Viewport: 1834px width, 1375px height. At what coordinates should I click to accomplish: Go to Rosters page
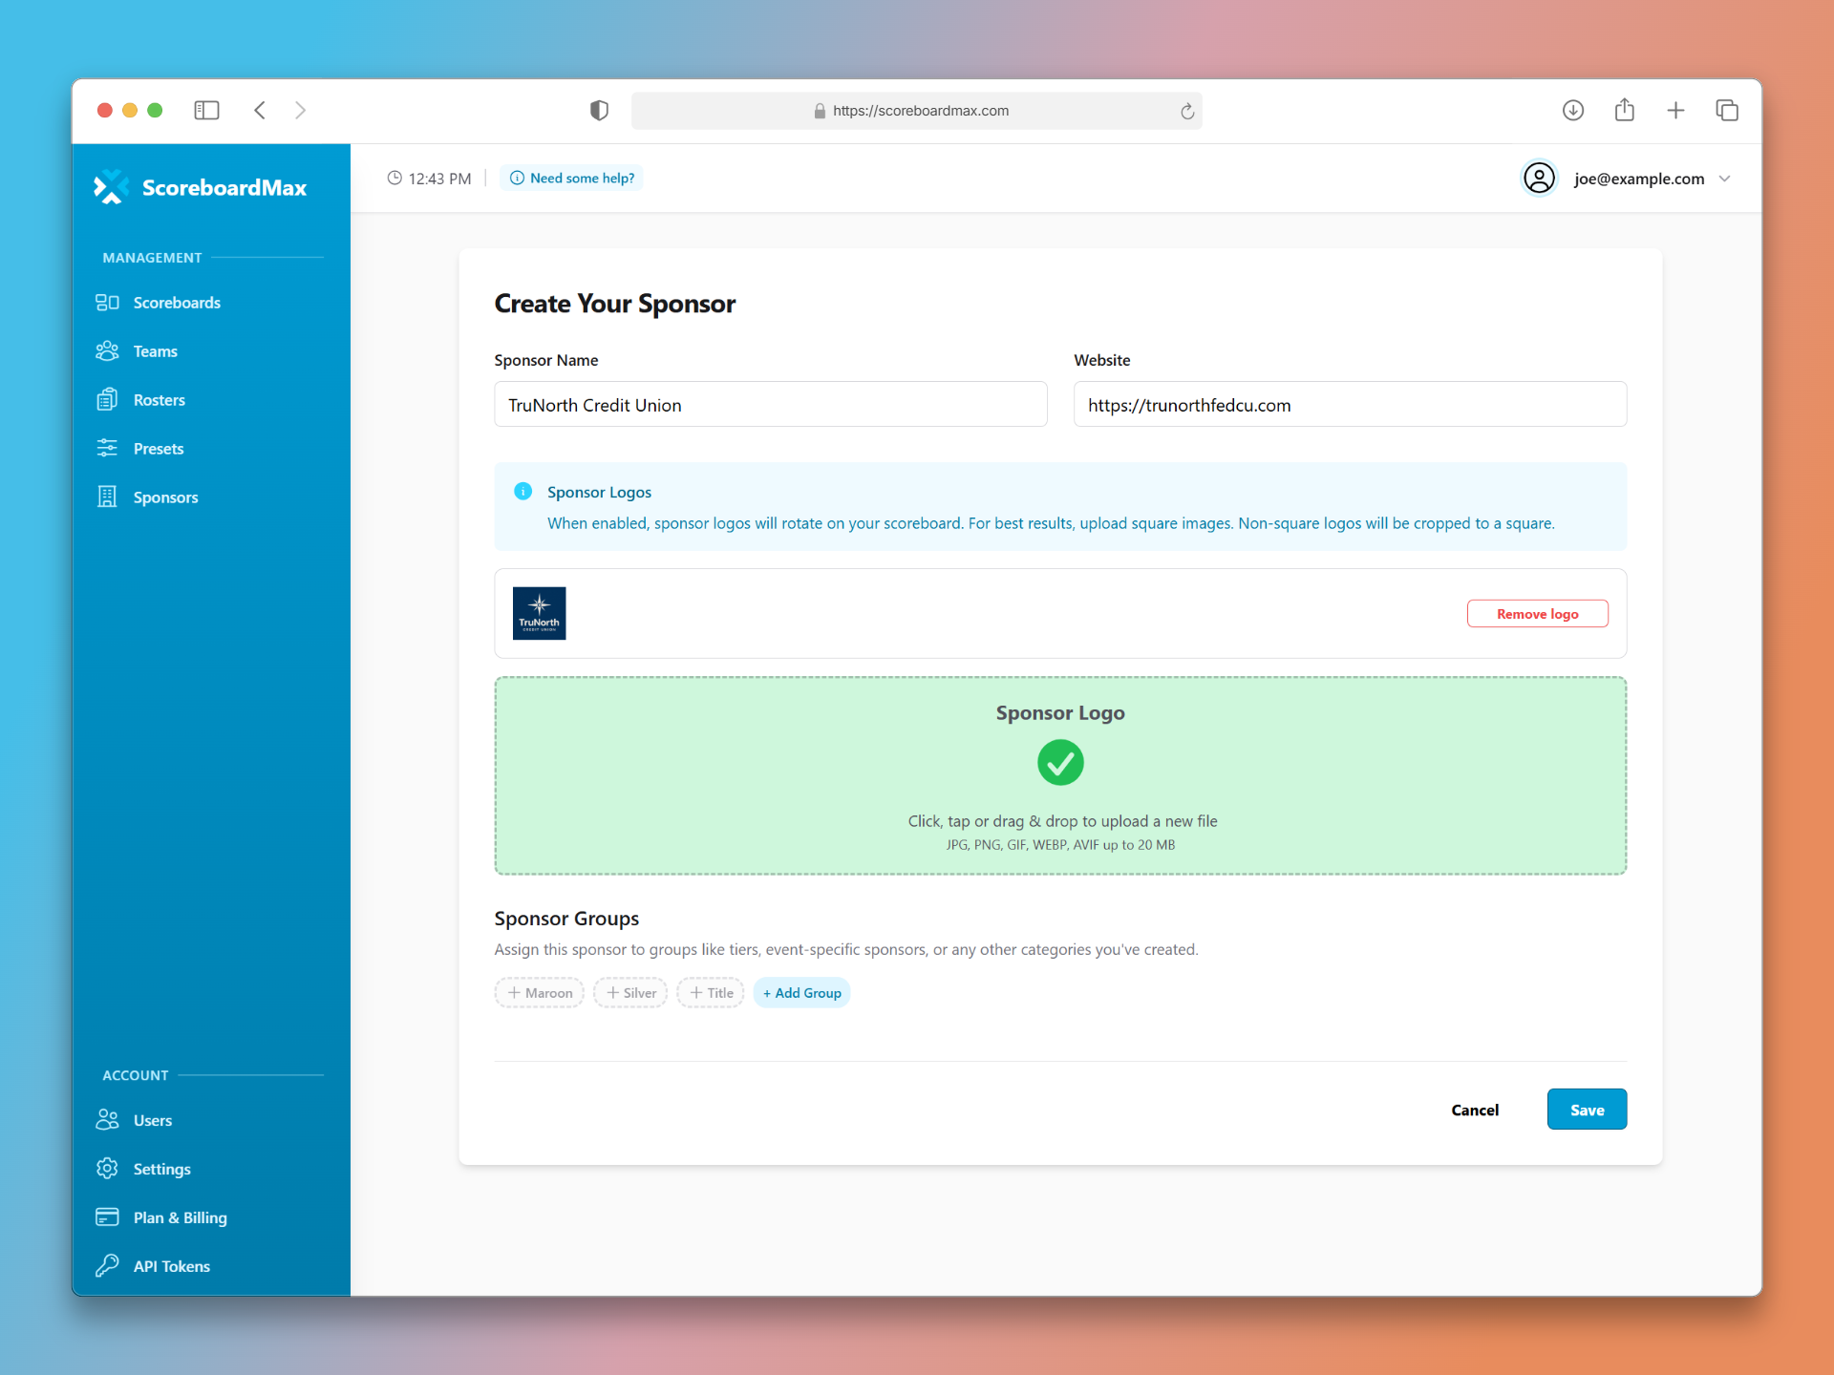[x=160, y=400]
